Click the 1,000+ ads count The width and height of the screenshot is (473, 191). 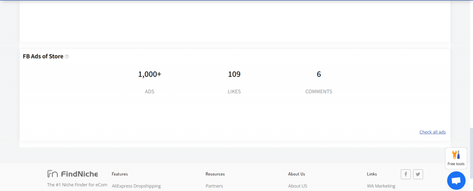(150, 74)
